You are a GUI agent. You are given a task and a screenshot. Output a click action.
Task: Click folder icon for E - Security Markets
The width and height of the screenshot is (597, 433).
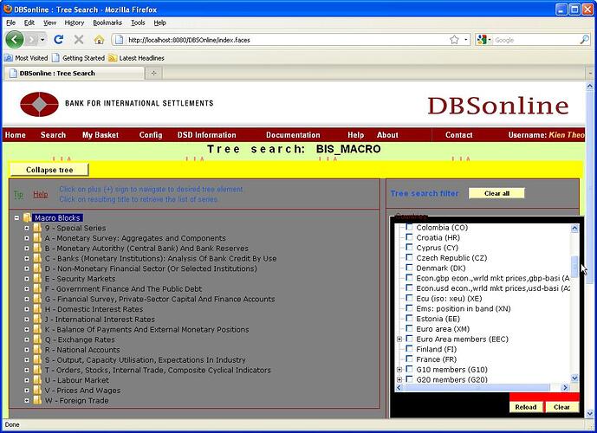coord(37,279)
